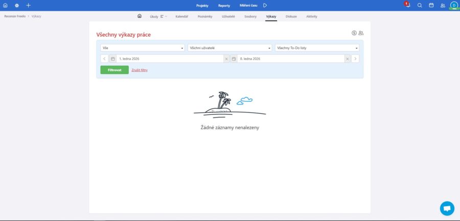Click the Žádné záznamy nenalezeny message
The height and width of the screenshot is (221, 460).
click(229, 128)
